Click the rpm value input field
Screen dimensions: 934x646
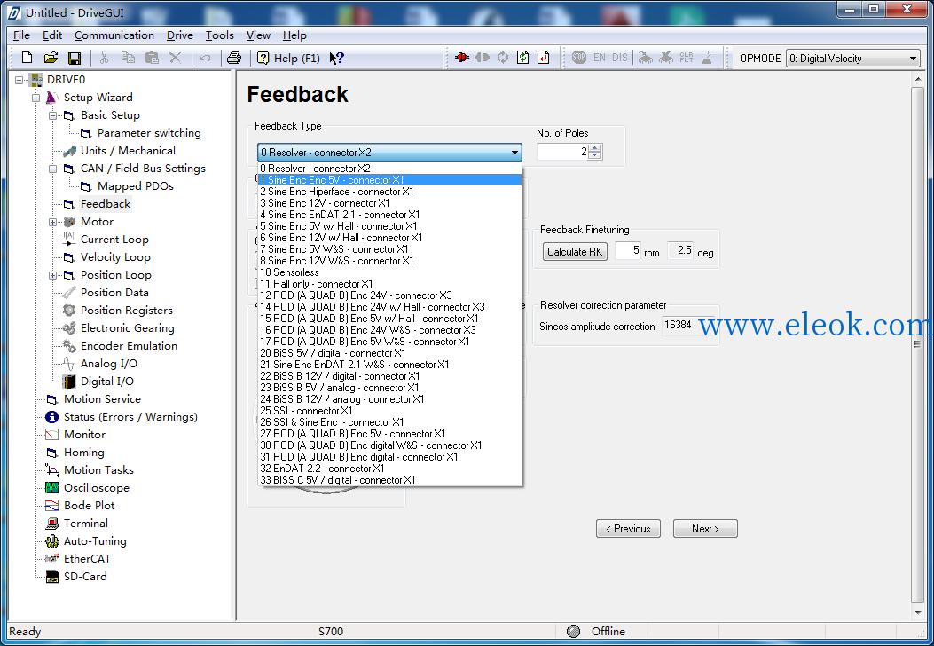click(628, 251)
